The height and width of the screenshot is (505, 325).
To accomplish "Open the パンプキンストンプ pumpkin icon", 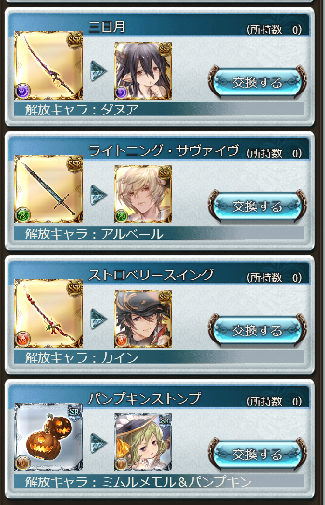I will [49, 437].
